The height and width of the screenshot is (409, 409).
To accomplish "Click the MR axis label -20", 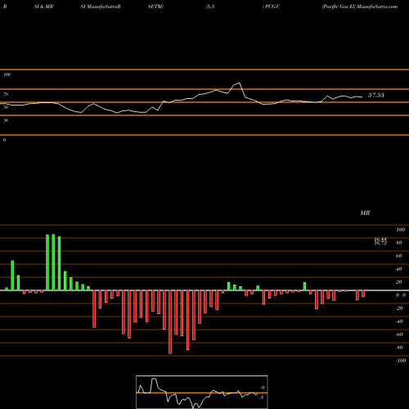I will [x=399, y=308].
